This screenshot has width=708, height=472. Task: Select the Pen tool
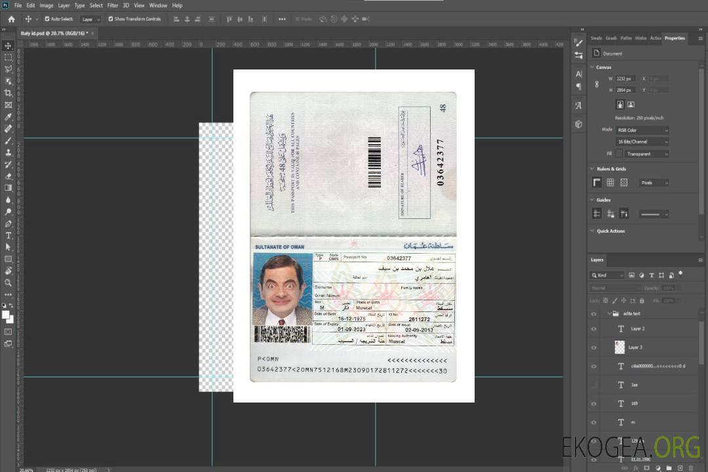tap(8, 224)
